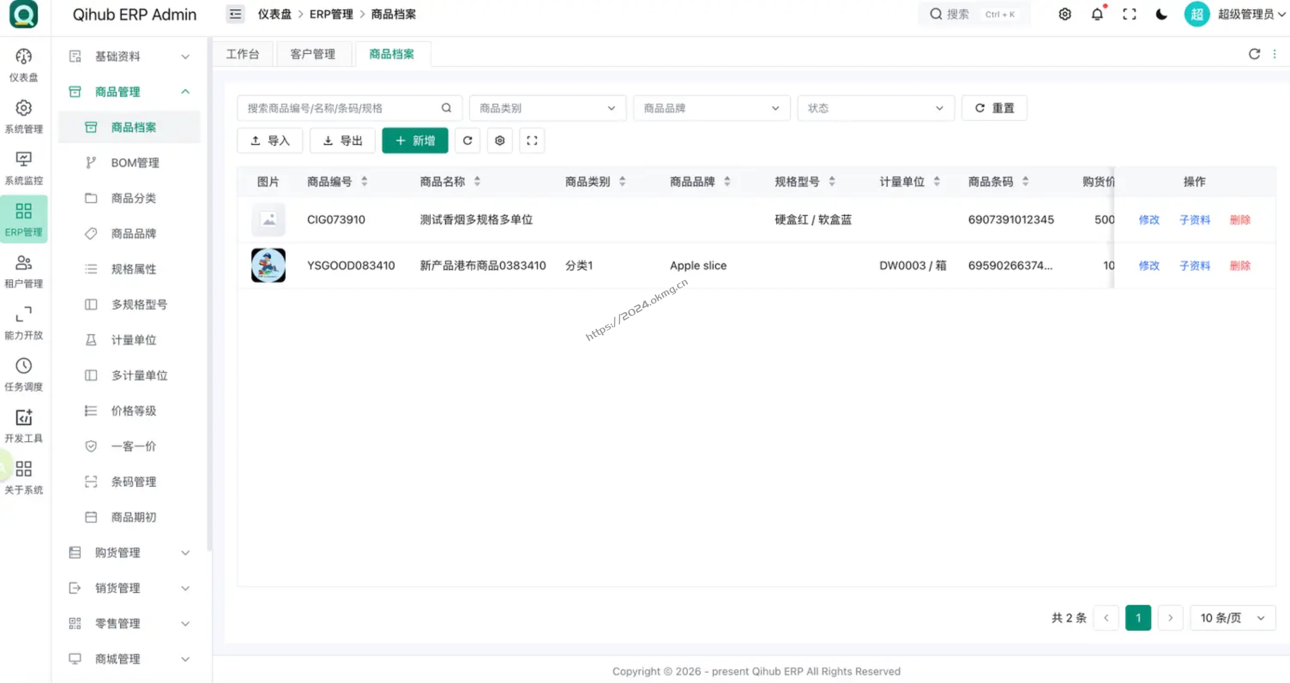The image size is (1290, 683).
Task: Click the Qihub logo icon
Action: [x=23, y=14]
